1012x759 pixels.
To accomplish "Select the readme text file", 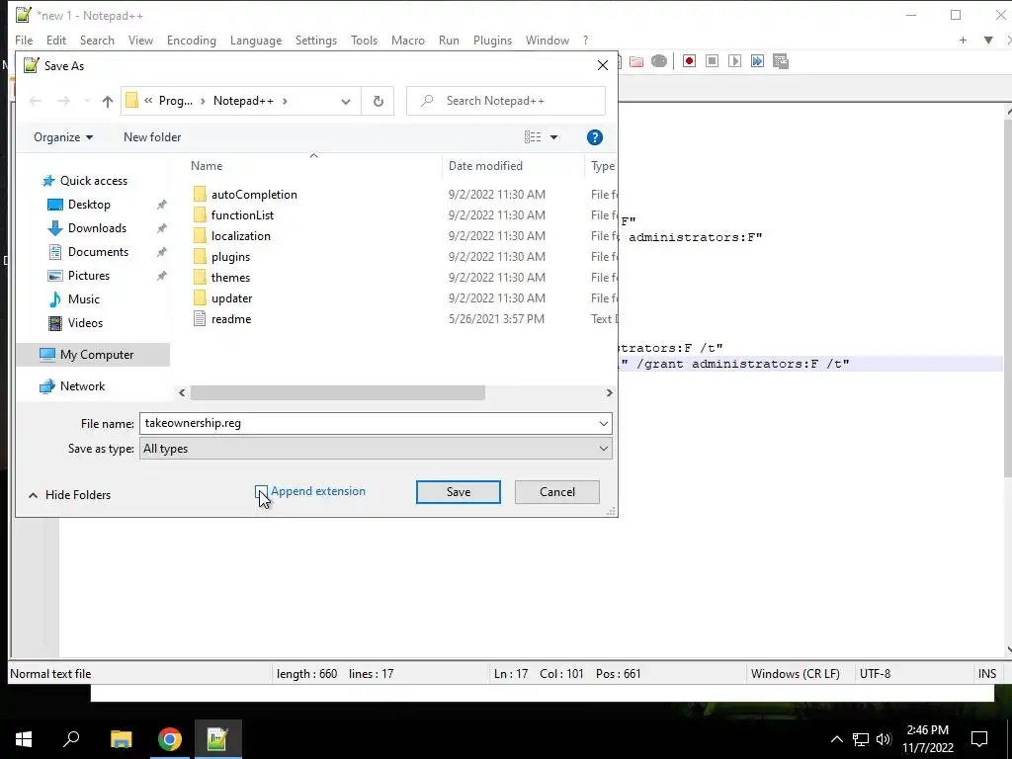I will (x=231, y=319).
